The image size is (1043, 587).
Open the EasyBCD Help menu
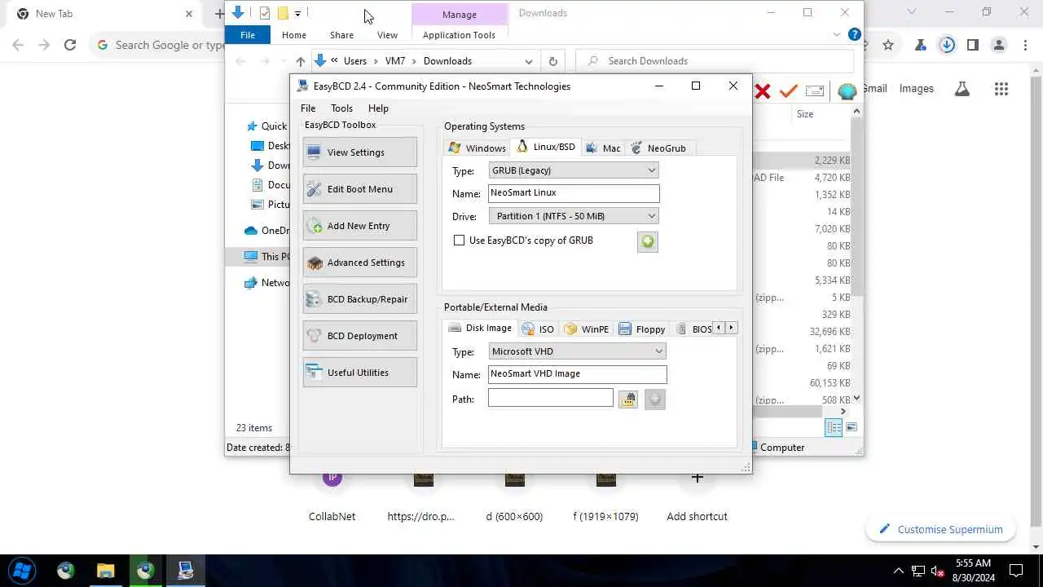pos(378,108)
